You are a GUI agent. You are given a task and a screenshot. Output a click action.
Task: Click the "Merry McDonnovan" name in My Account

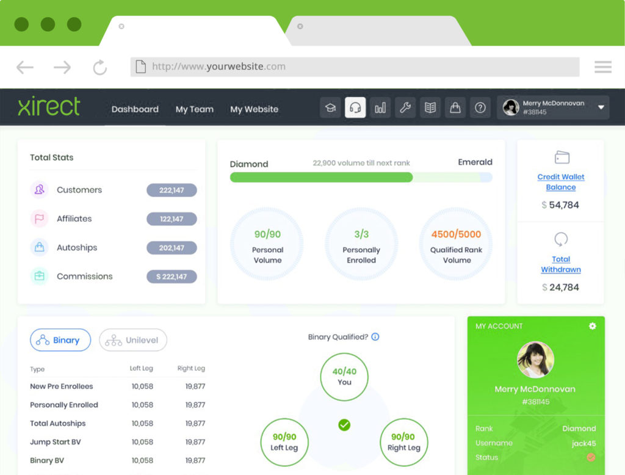(535, 390)
